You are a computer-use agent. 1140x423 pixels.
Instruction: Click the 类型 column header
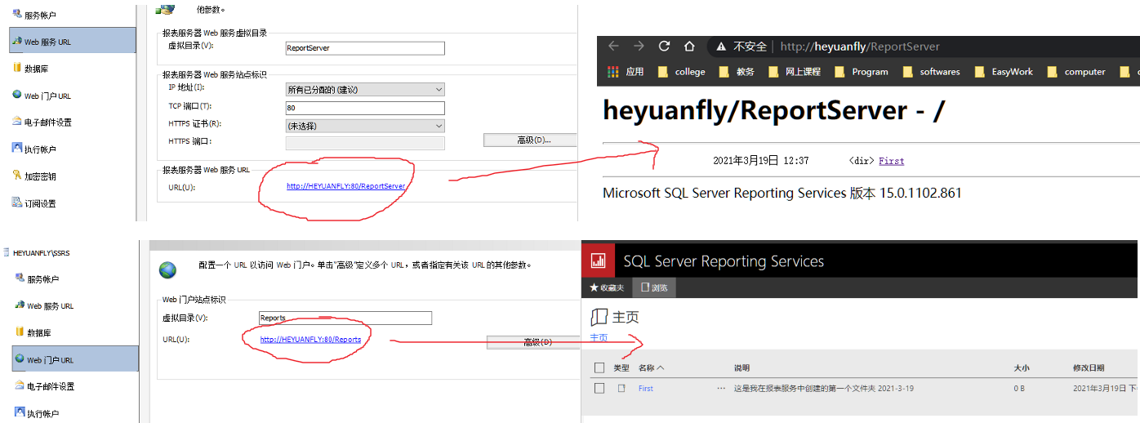tap(621, 368)
